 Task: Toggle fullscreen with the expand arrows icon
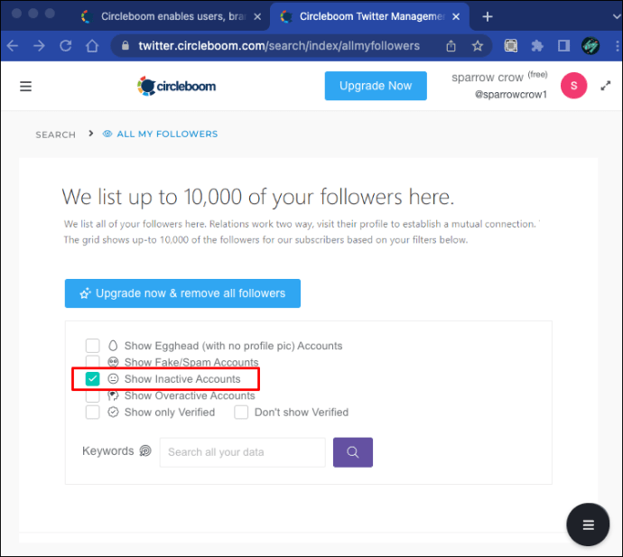click(605, 86)
